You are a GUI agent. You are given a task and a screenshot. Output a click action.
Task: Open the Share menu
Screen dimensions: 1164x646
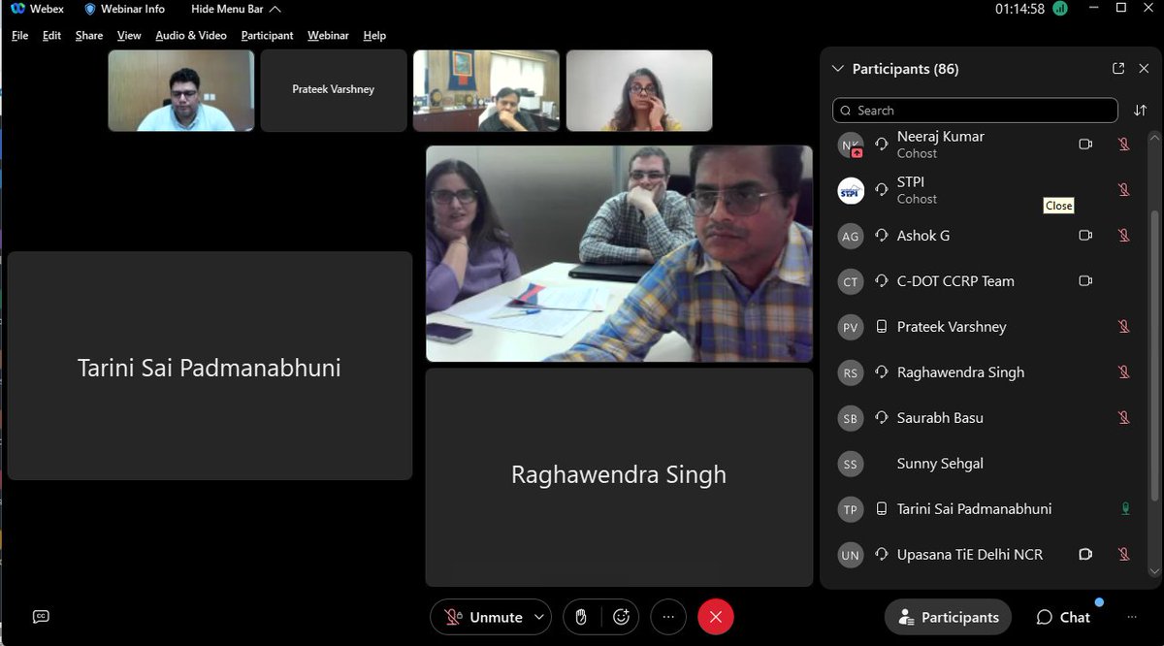89,35
